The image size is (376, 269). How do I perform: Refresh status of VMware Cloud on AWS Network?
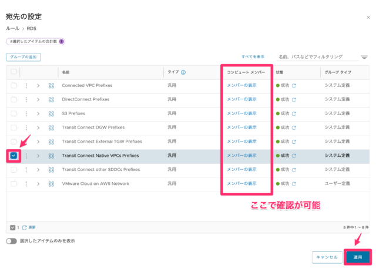294,184
